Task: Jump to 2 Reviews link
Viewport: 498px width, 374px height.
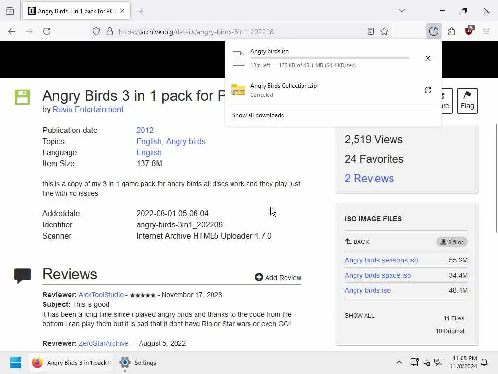Action: coord(369,178)
